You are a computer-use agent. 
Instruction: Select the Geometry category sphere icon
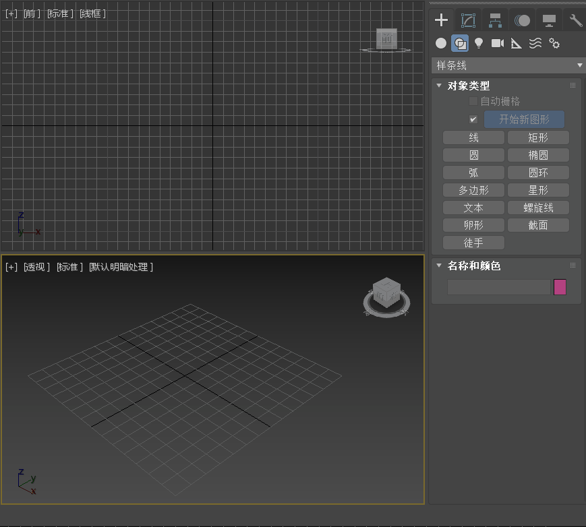440,42
